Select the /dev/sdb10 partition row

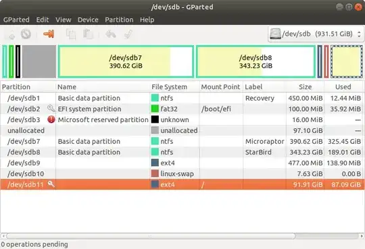182,173
